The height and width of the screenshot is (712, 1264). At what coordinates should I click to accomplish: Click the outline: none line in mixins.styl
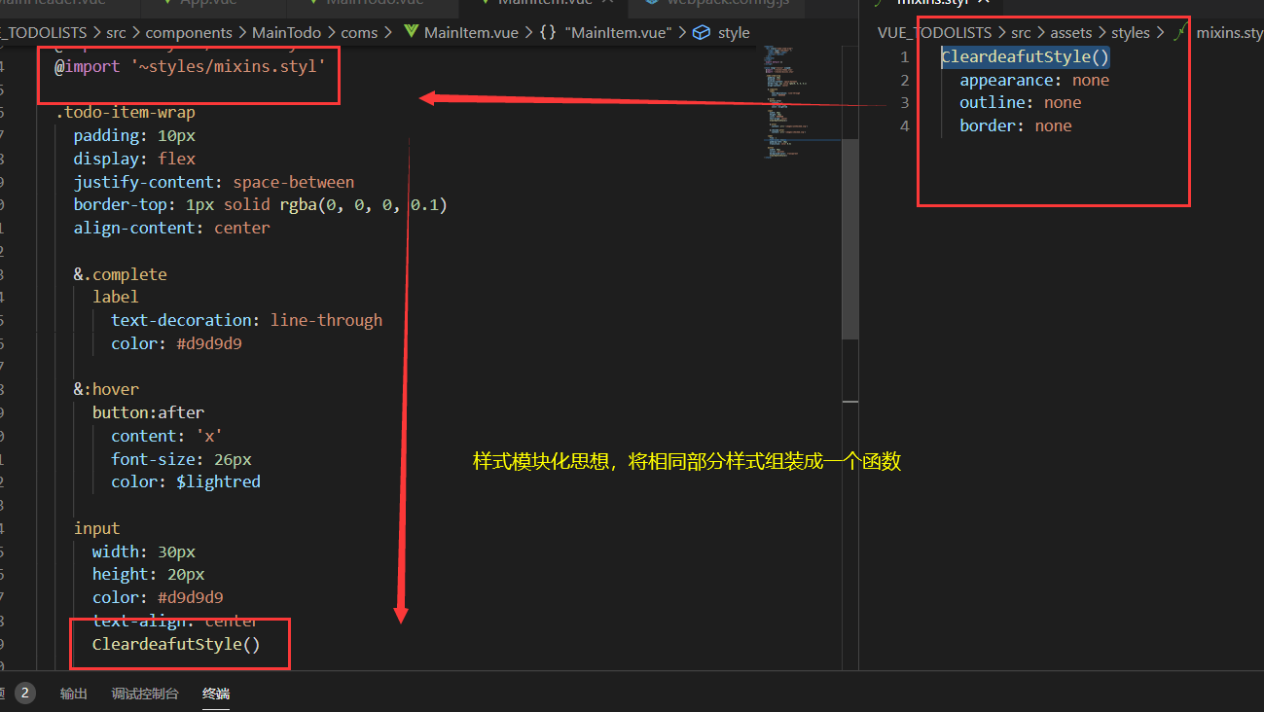[1020, 102]
